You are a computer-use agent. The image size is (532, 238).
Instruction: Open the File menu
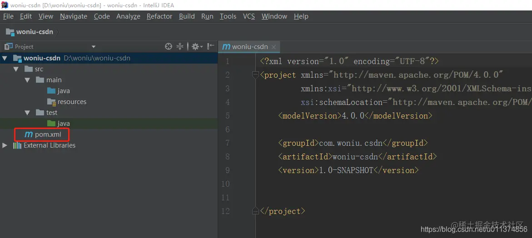(x=8, y=16)
